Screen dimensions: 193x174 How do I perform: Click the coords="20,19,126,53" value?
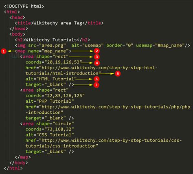[x=54, y=62]
